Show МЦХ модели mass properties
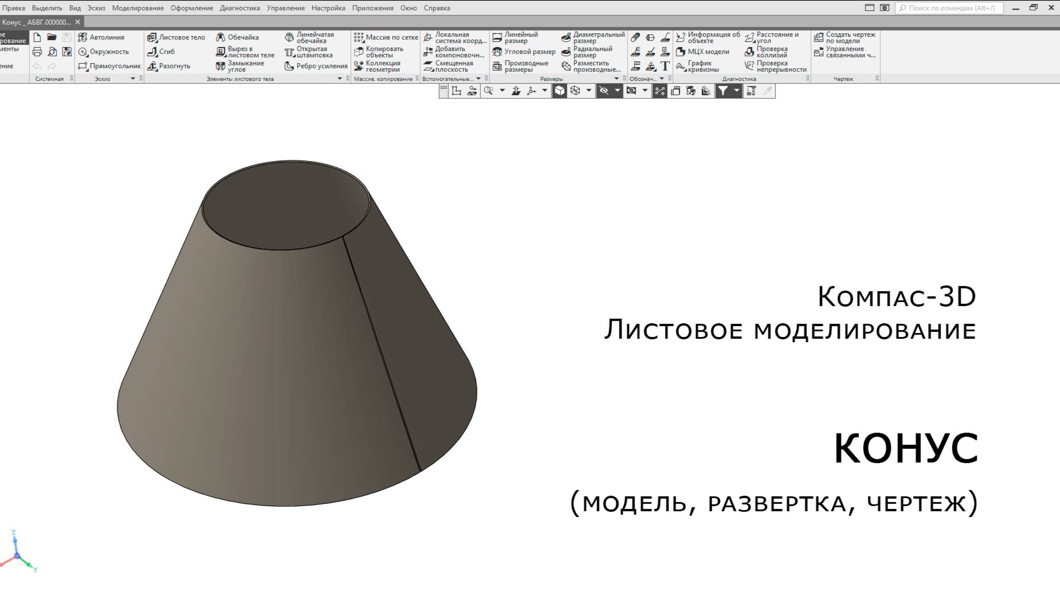 [702, 52]
